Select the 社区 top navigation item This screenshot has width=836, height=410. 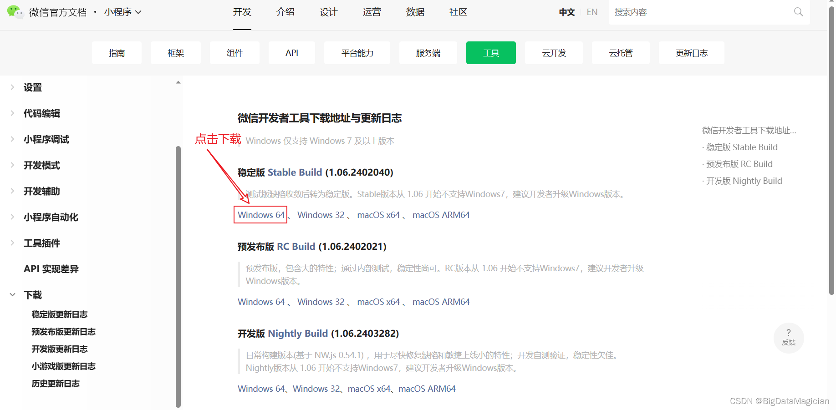point(458,12)
